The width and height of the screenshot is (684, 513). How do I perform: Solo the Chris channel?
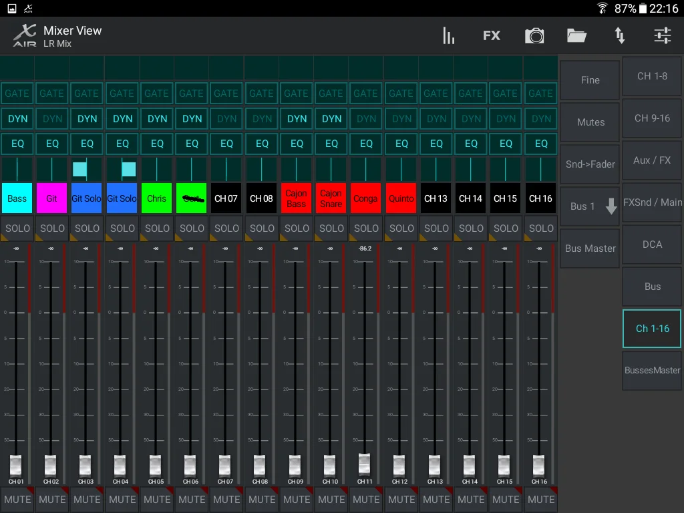157,228
